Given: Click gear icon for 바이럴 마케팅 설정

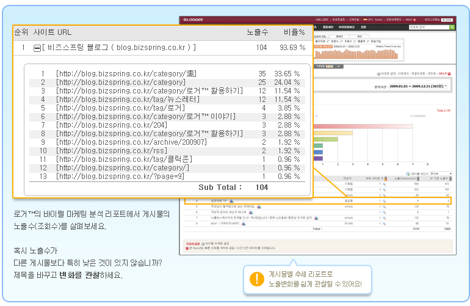Looking at the screenshot, I should pos(203,244).
